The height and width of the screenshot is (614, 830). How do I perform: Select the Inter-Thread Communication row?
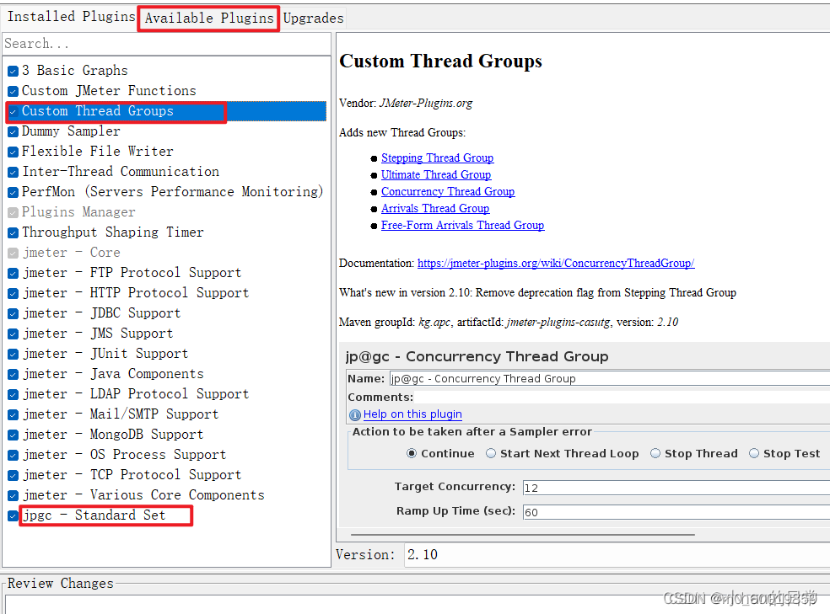click(166, 172)
